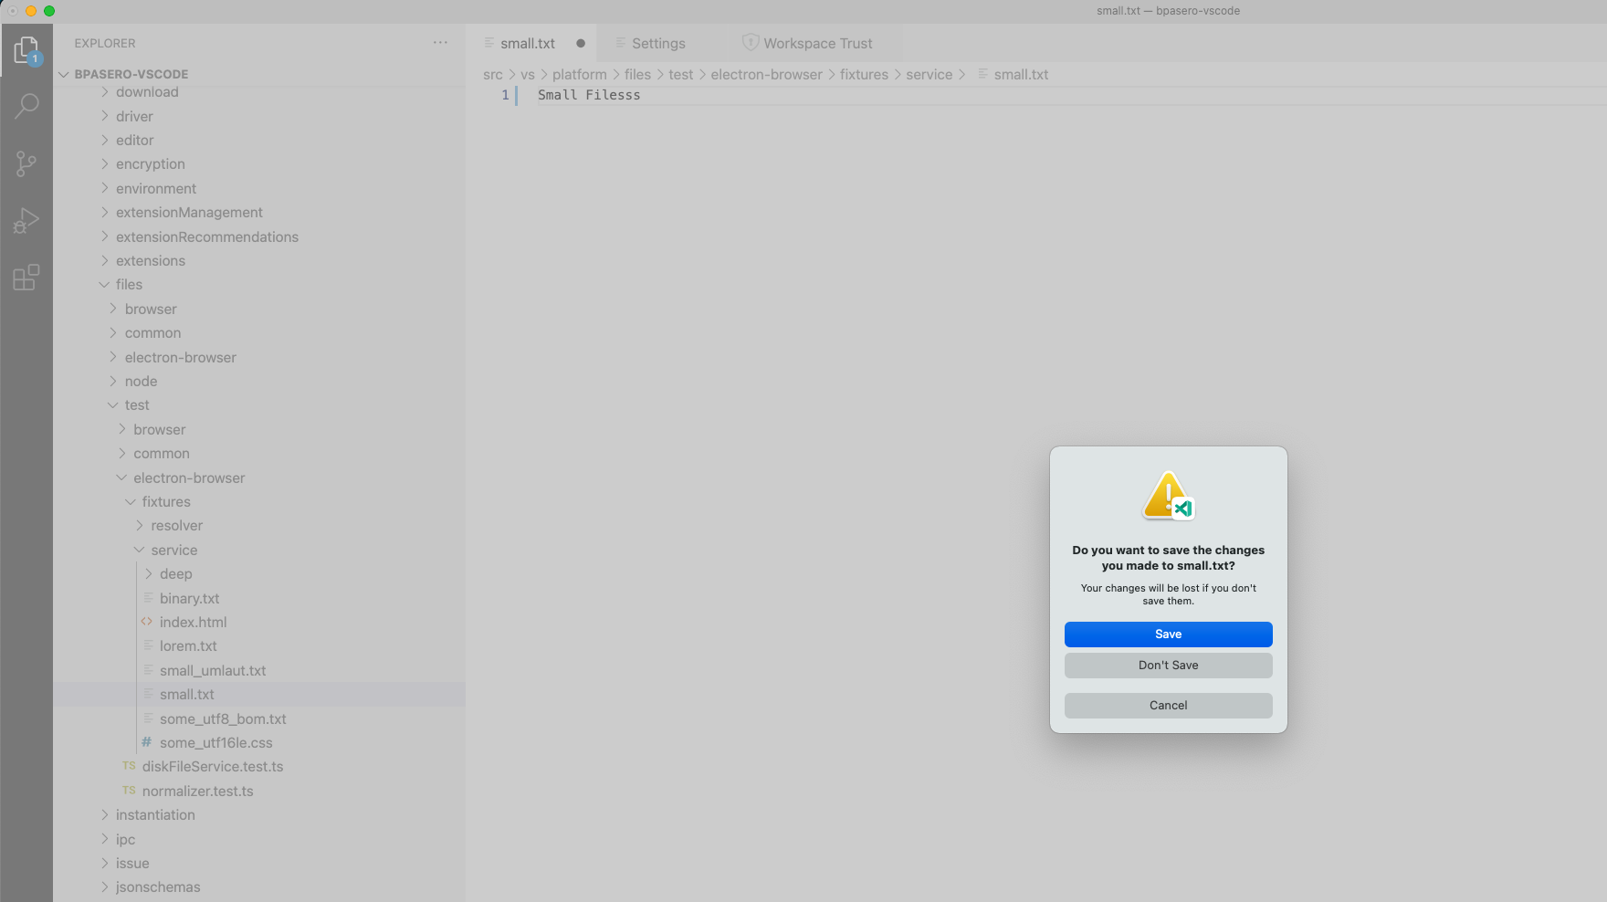Open the Run and Debug view
This screenshot has height=902, width=1607.
(x=26, y=220)
